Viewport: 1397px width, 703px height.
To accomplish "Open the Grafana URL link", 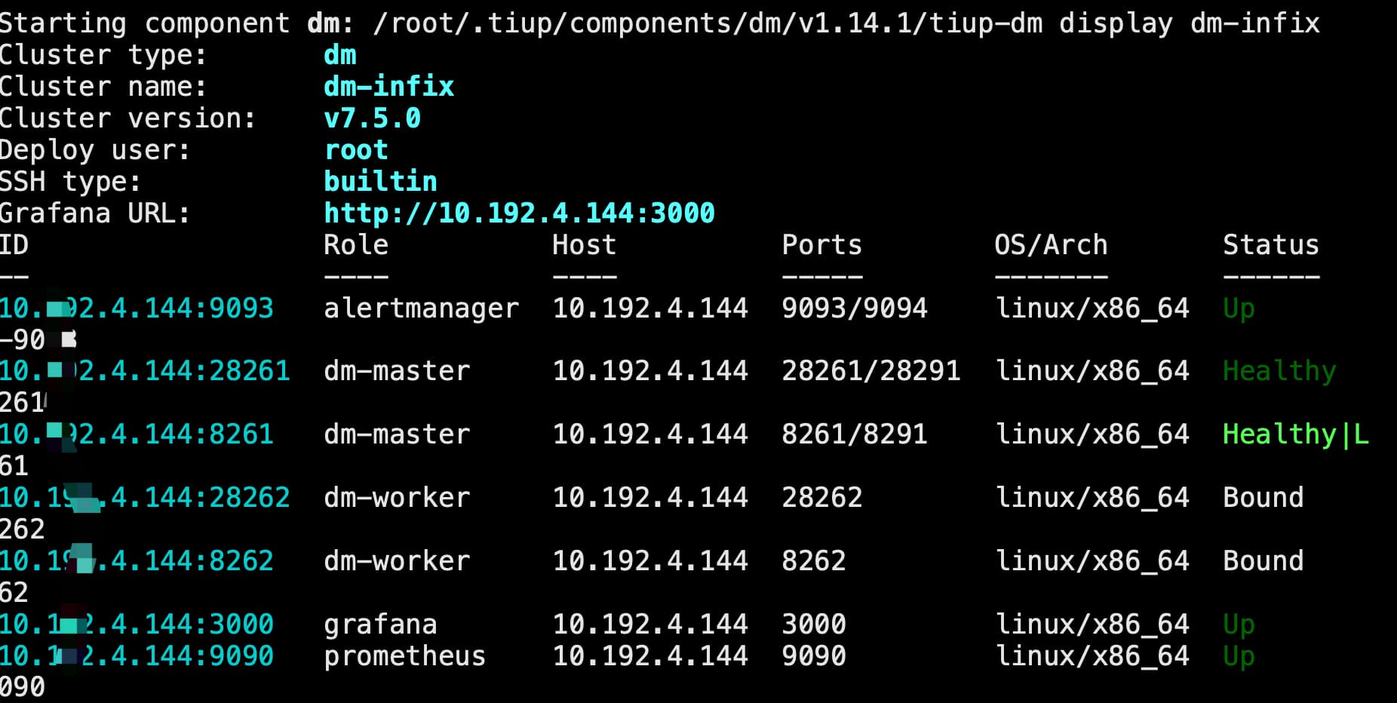I will pyautogui.click(x=519, y=213).
